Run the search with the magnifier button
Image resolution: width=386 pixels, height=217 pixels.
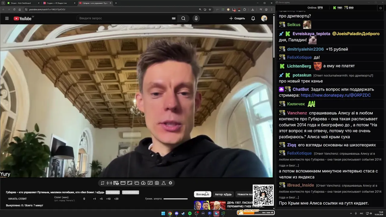[x=183, y=18]
